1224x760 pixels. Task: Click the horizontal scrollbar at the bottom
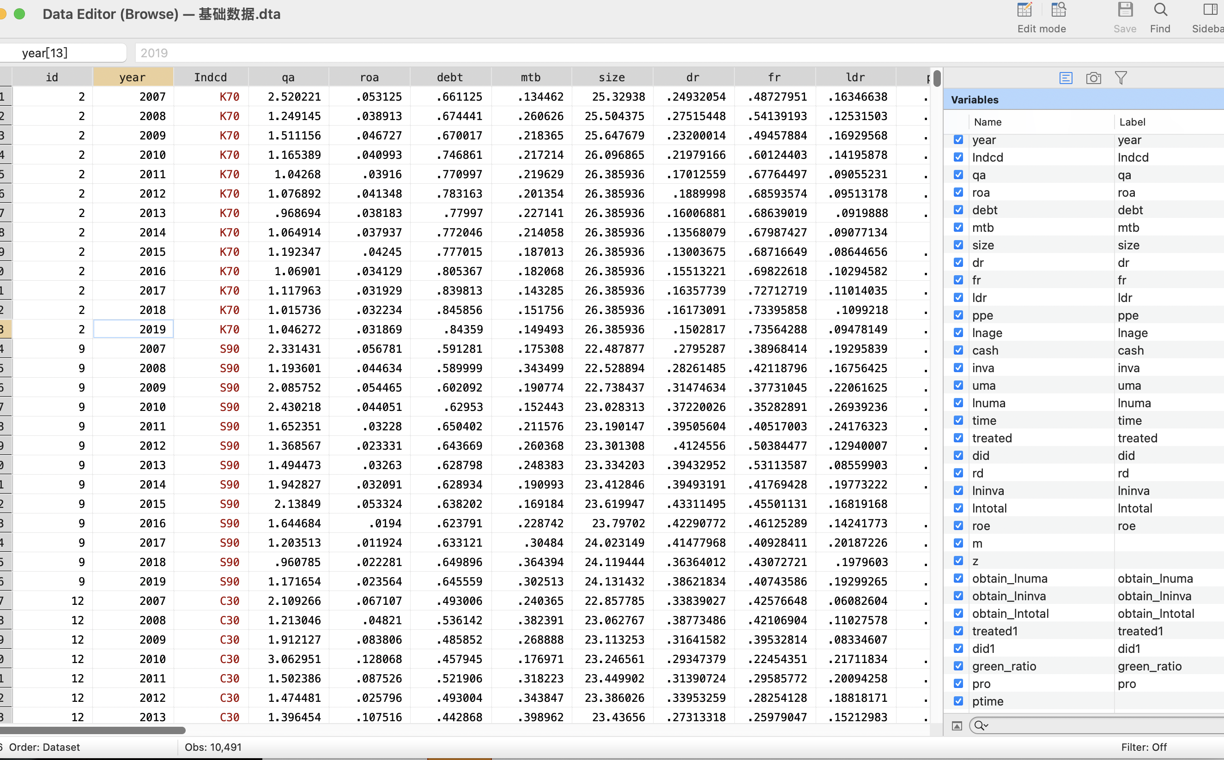(93, 730)
